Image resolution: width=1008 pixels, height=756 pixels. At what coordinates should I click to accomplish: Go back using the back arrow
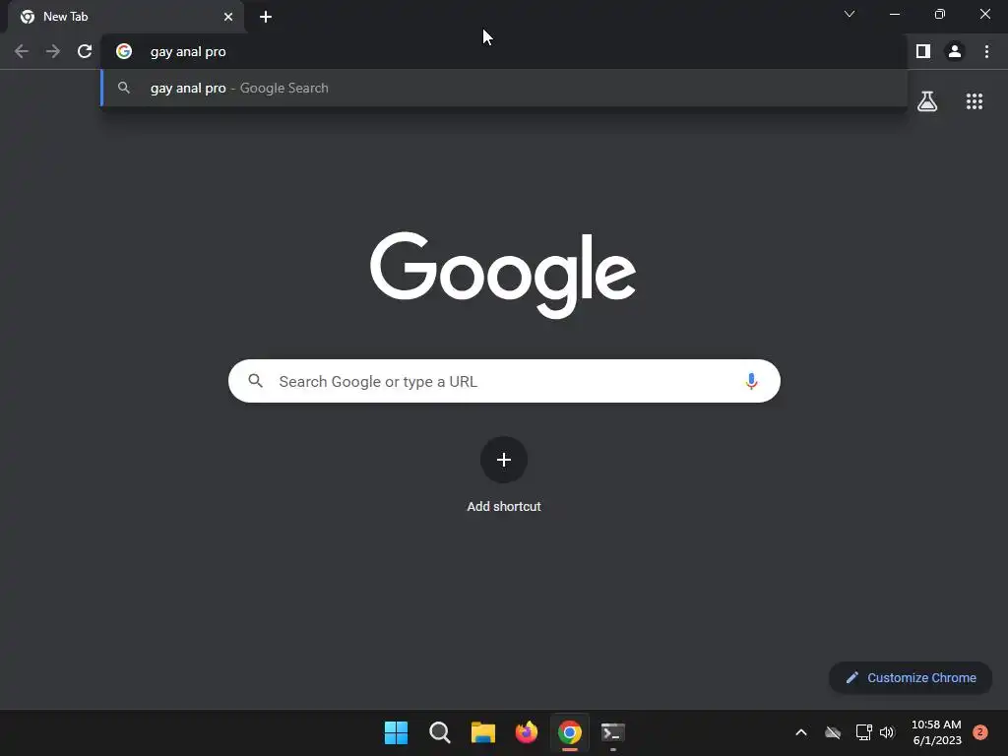22,51
